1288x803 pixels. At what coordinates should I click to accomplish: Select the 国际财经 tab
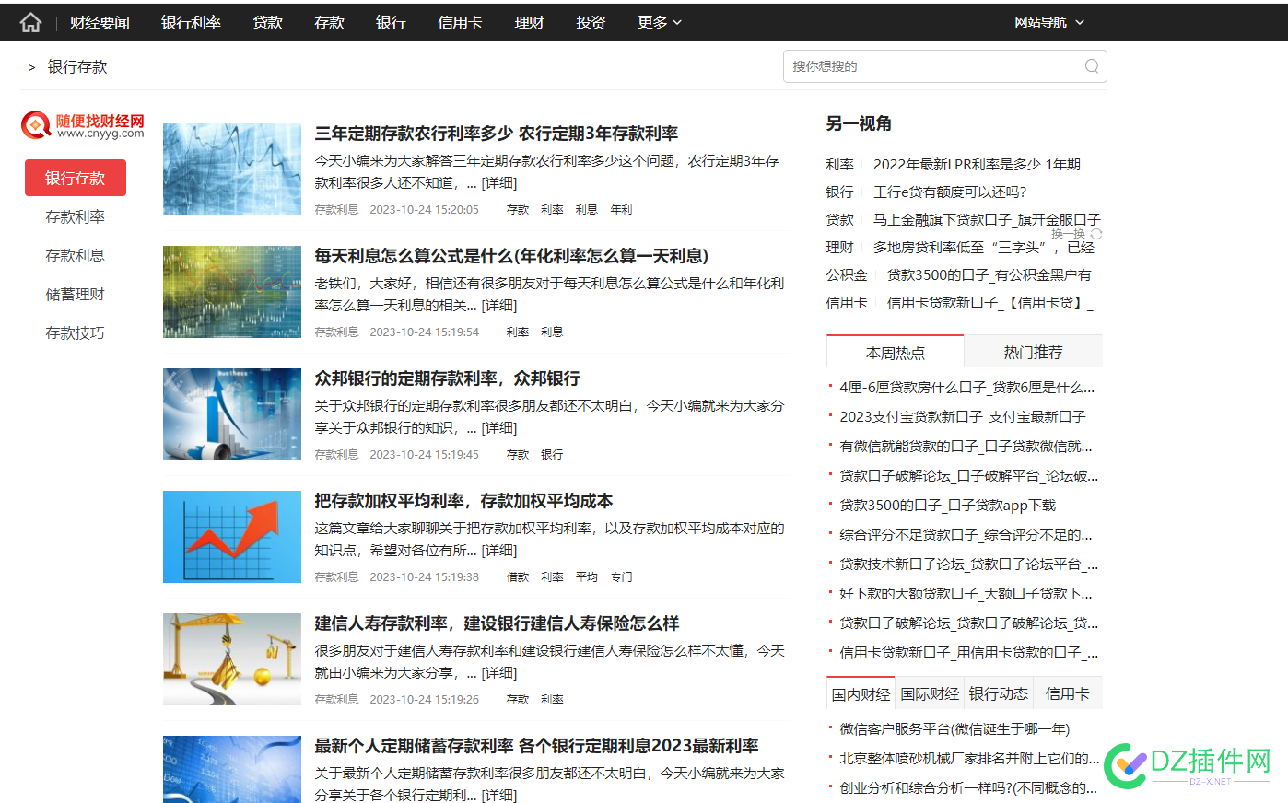(930, 693)
